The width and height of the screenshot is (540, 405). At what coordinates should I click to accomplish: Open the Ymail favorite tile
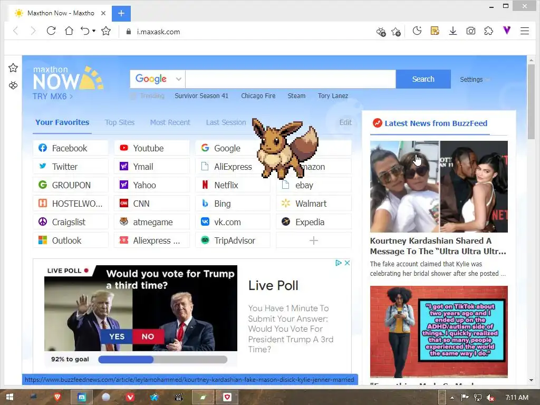tap(152, 167)
